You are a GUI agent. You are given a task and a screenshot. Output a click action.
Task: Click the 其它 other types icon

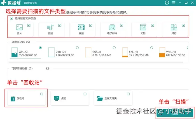tap(174, 27)
